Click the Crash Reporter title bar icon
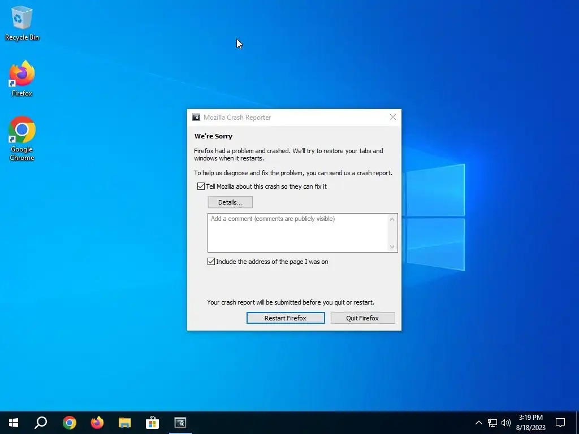Image resolution: width=579 pixels, height=434 pixels. (x=196, y=118)
